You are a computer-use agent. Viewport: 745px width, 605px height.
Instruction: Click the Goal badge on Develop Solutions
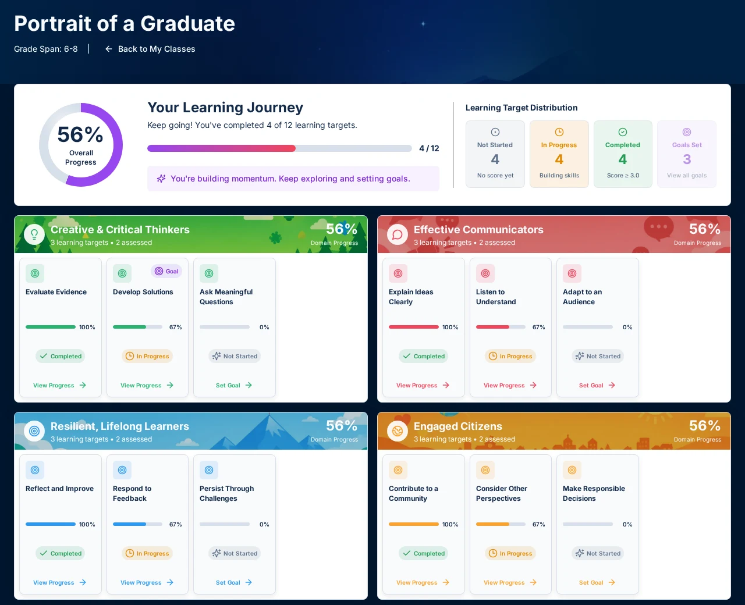[x=166, y=271]
